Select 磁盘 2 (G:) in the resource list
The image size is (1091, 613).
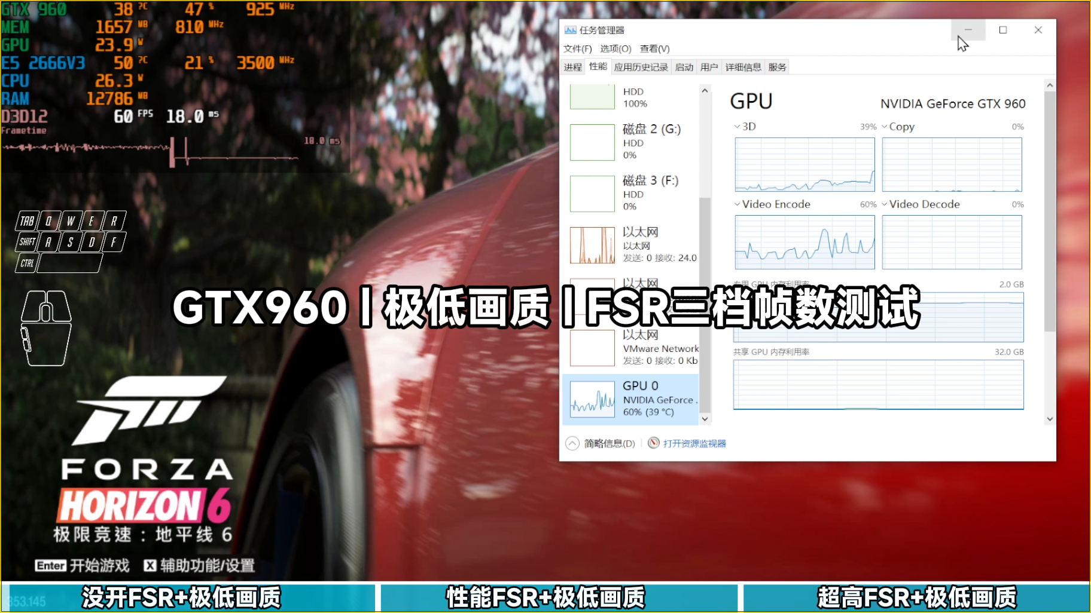click(630, 142)
